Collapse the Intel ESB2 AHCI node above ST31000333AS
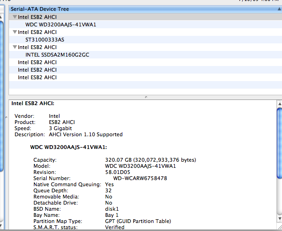Image resolution: width=282 pixels, height=231 pixels. click(x=15, y=32)
